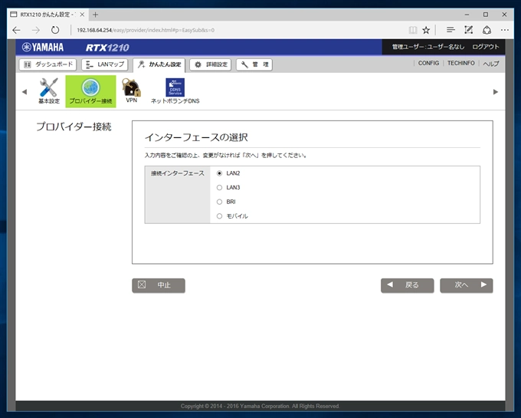Make a web note pen icon
This screenshot has height=418, width=521.
468,30
